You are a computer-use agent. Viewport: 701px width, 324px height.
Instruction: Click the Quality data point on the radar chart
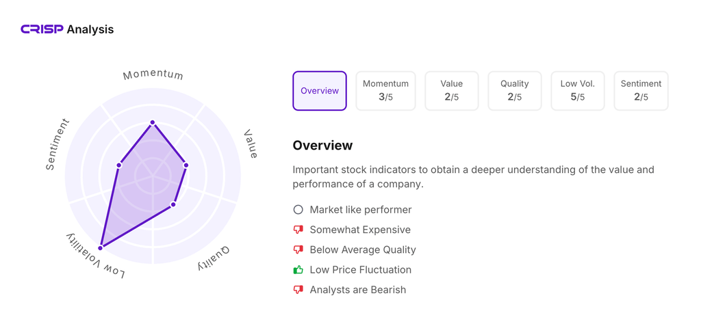pos(173,204)
